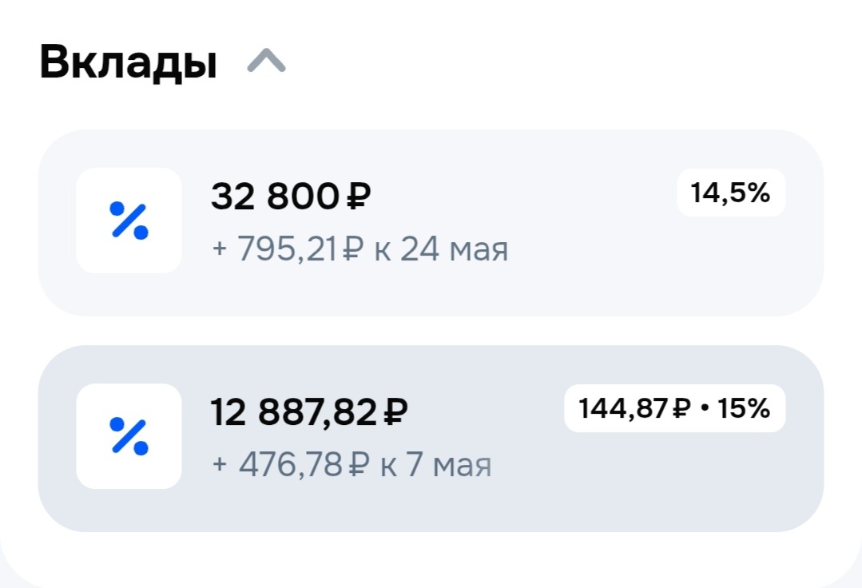The image size is (862, 588).
Task: Select the 12 887,82 ₽ balance text
Action: coord(296,412)
